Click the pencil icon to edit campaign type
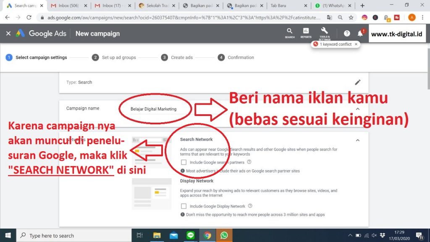The image size is (430, 242). point(357,82)
